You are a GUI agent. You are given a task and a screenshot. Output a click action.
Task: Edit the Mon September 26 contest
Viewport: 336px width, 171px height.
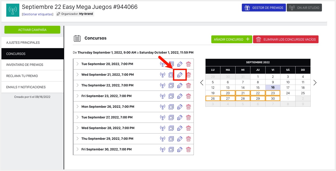tap(180, 107)
